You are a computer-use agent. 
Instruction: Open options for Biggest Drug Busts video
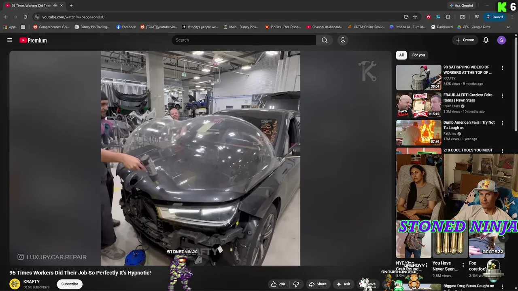(x=502, y=287)
